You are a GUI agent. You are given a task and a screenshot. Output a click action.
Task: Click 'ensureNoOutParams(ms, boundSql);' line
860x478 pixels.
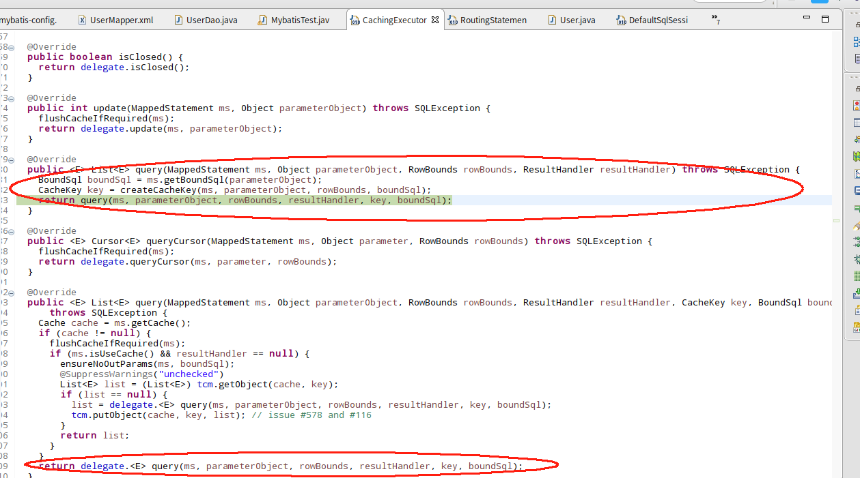pyautogui.click(x=147, y=364)
